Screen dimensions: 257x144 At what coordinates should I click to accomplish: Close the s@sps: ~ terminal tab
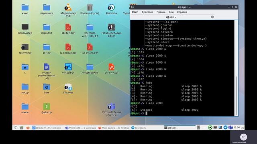coord(212,17)
